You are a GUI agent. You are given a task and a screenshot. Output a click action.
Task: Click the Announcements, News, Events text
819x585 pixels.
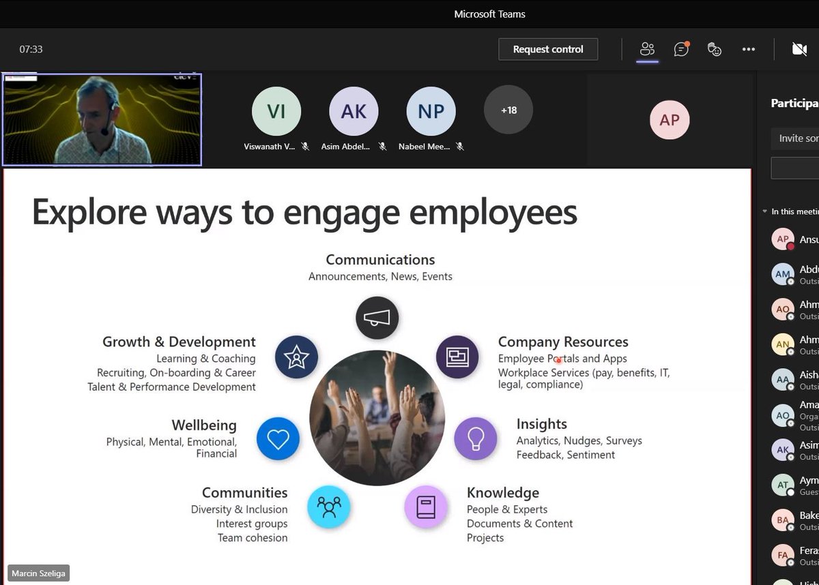380,276
